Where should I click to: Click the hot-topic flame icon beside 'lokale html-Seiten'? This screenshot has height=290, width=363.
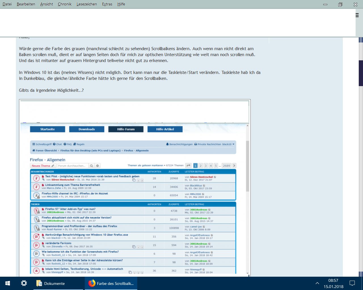pos(36,270)
